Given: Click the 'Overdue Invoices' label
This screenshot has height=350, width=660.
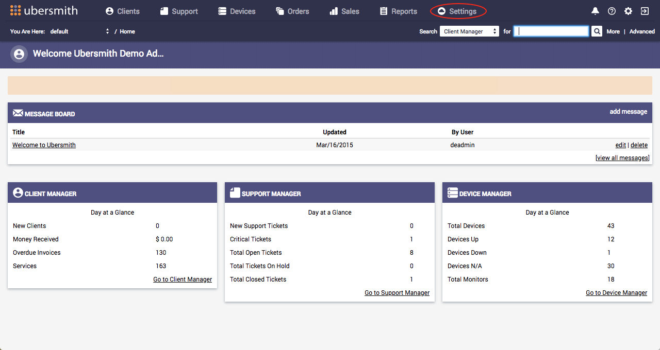Looking at the screenshot, I should (37, 253).
